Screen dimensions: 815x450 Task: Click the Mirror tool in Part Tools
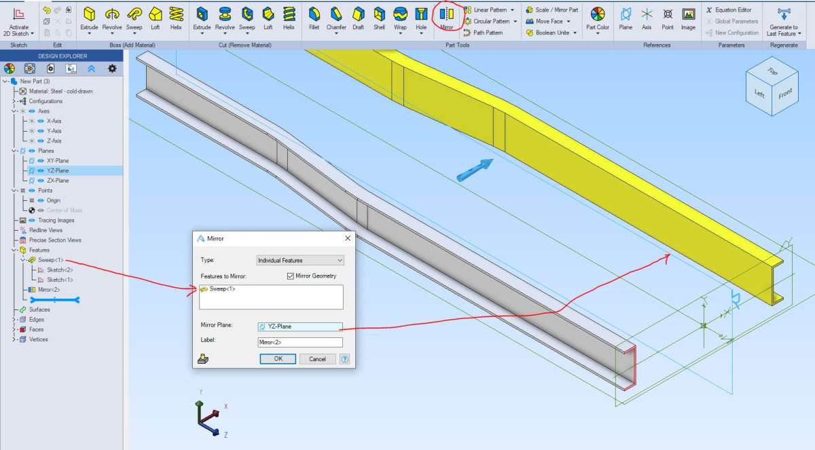click(446, 17)
